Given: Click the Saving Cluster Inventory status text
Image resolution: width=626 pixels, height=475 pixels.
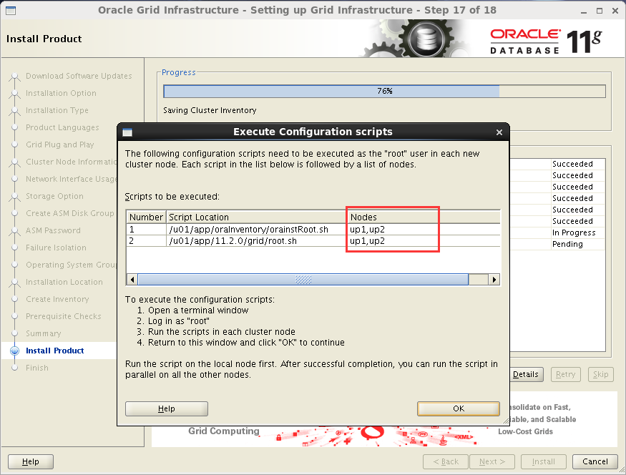Looking at the screenshot, I should point(210,110).
